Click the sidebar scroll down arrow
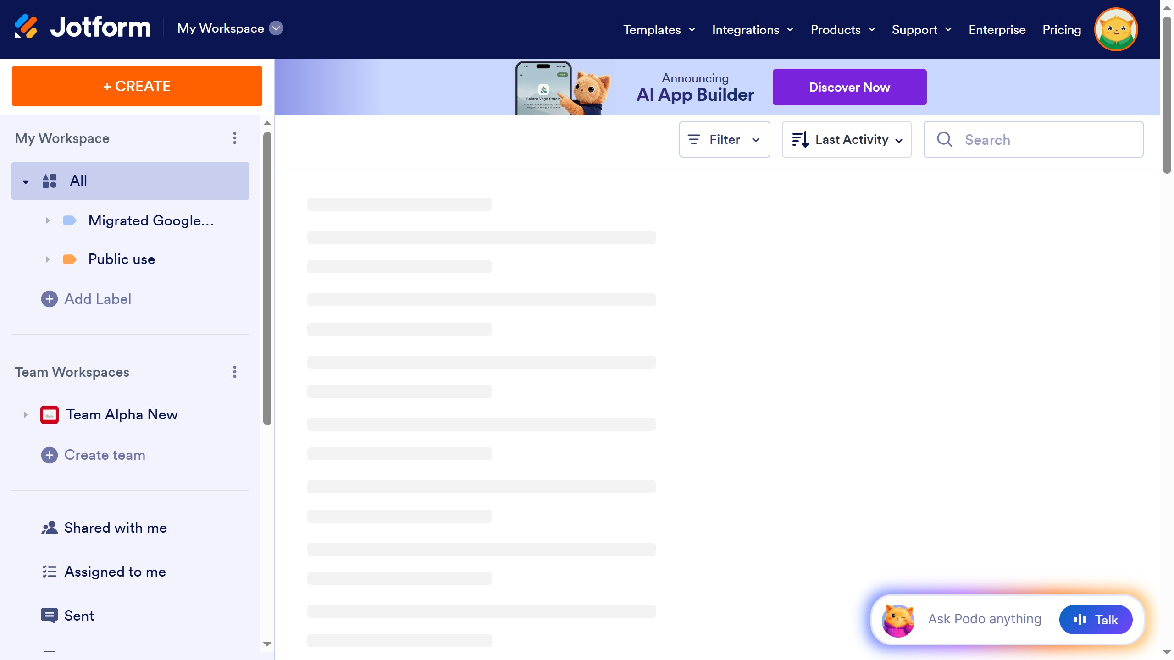This screenshot has height=660, width=1174. (x=267, y=644)
